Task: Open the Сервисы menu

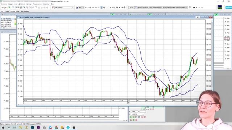Action: tap(46, 4)
